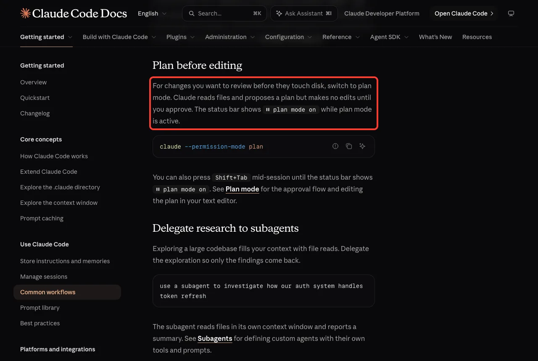Image resolution: width=538 pixels, height=361 pixels.
Task: Click the sparkle Ask AI icon on code block
Action: point(362,146)
